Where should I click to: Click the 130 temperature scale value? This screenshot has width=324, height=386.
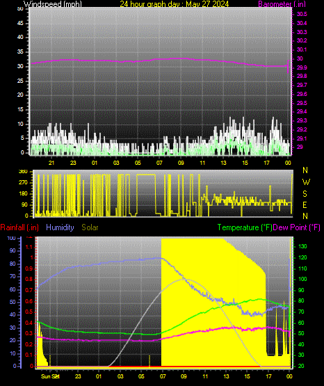(x=302, y=246)
